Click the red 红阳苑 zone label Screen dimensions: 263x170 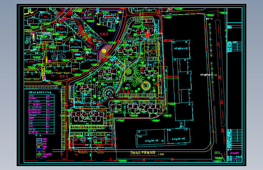pos(104,34)
